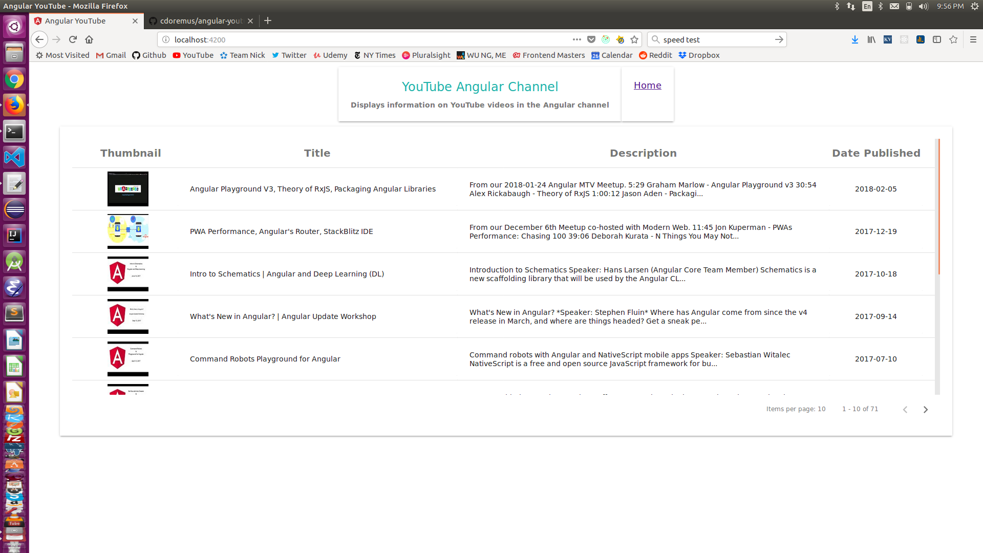
Task: Open the Pluralsight bookmark
Action: point(426,55)
